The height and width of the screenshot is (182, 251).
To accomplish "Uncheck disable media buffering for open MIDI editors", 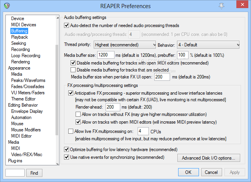I will pyautogui.click(x=73, y=63).
